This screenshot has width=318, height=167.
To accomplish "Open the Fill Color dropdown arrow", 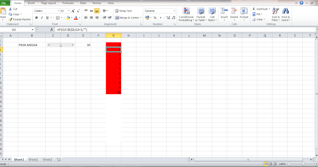I will pyautogui.click(x=71, y=18).
